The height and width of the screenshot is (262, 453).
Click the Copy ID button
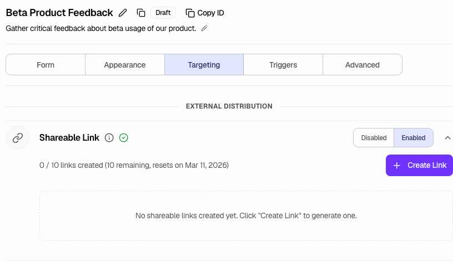pyautogui.click(x=205, y=13)
